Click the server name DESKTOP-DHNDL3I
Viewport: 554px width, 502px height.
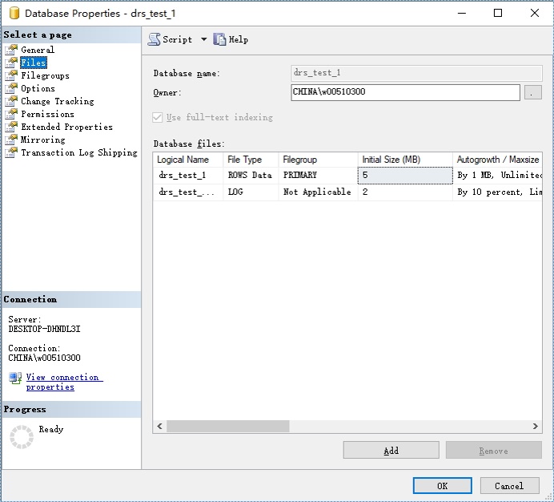point(44,330)
